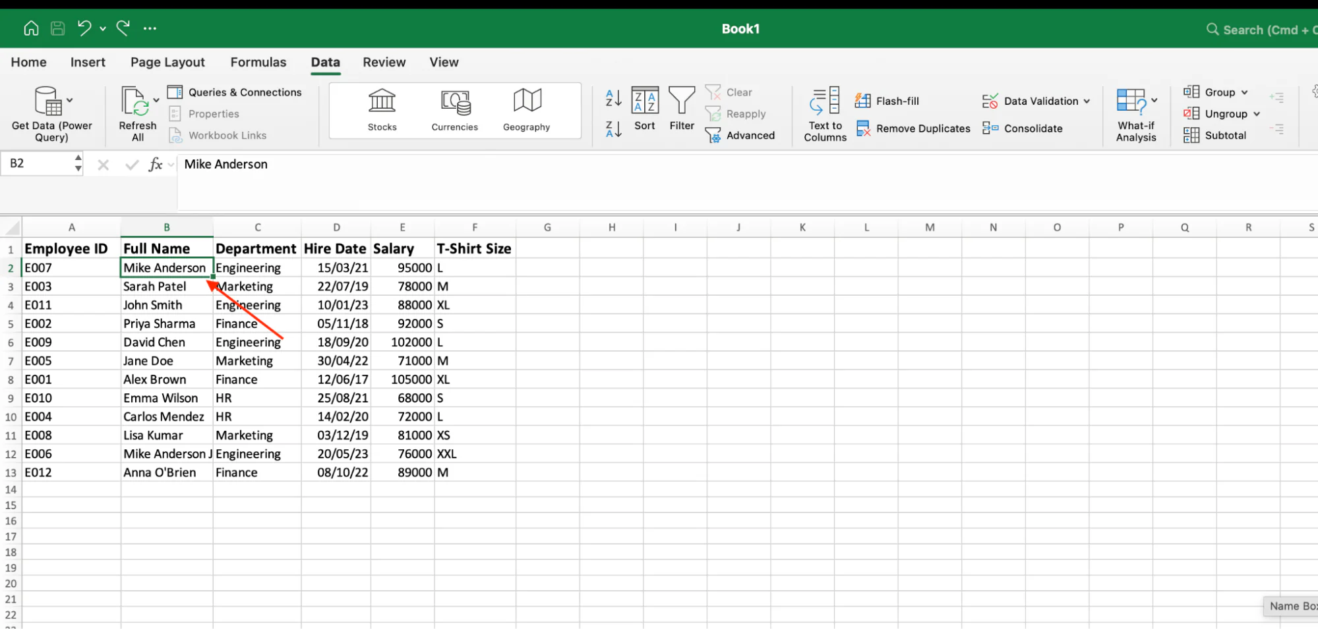Toggle the Filter funnel

point(682,109)
